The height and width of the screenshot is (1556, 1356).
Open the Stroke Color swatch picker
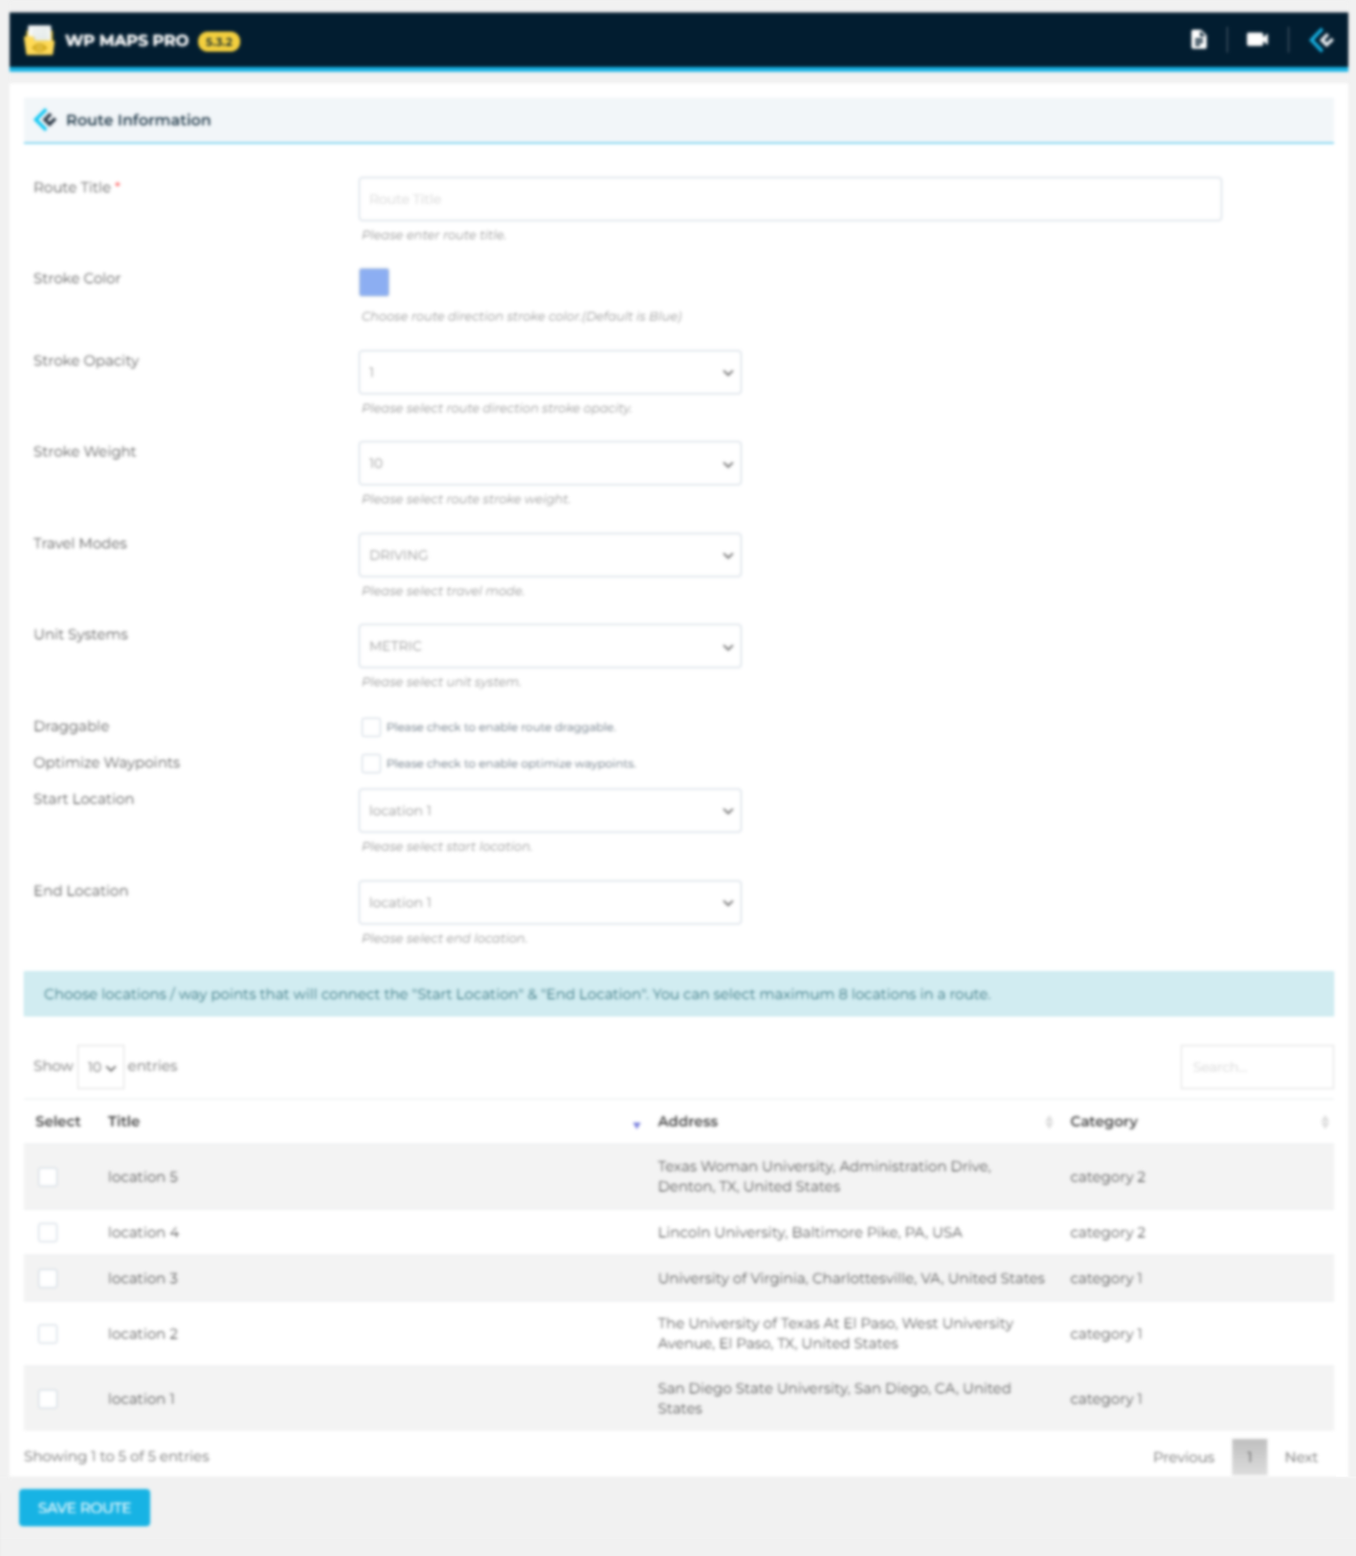tap(374, 282)
